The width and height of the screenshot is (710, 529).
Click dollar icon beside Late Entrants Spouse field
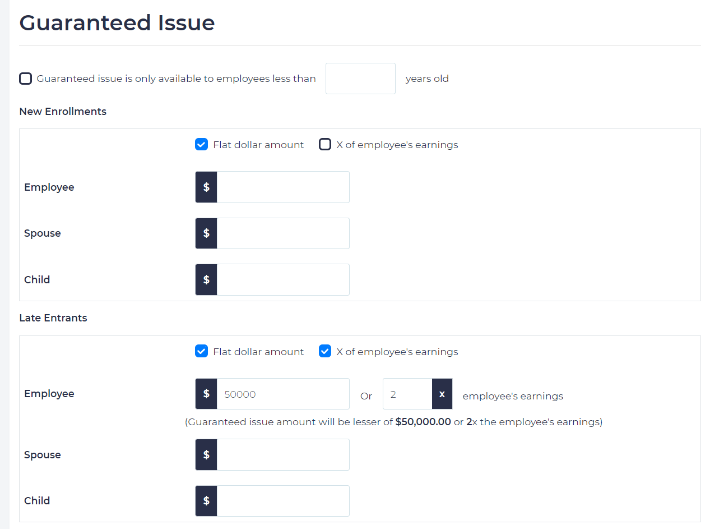(x=206, y=455)
